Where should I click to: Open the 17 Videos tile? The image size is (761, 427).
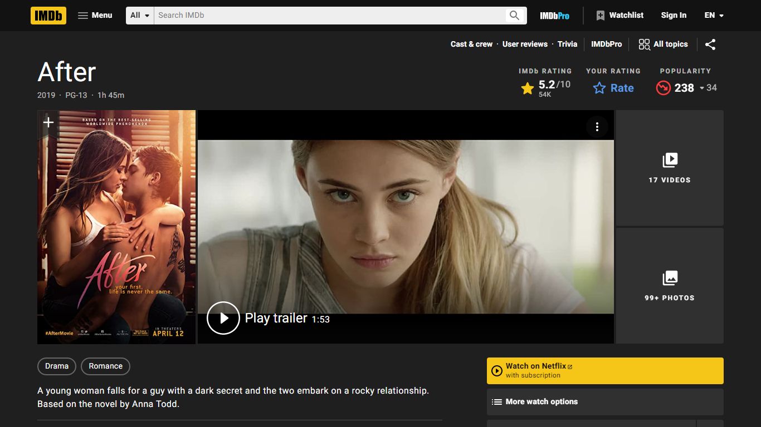(670, 168)
